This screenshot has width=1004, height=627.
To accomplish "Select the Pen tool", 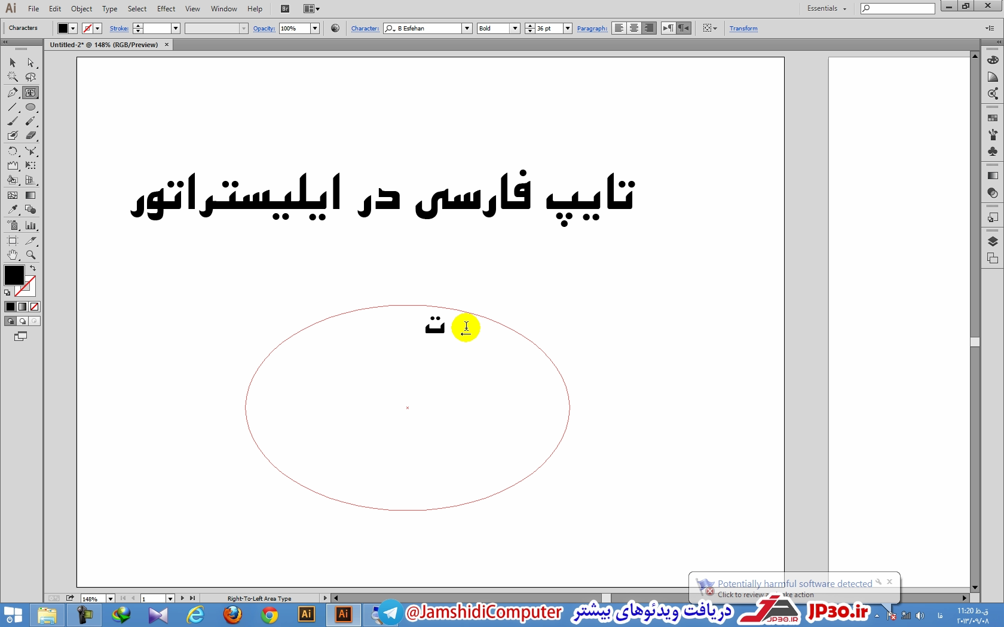I will 13,93.
